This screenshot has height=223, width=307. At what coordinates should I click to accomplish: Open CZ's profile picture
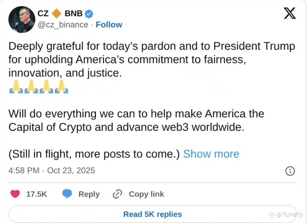pyautogui.click(x=21, y=19)
